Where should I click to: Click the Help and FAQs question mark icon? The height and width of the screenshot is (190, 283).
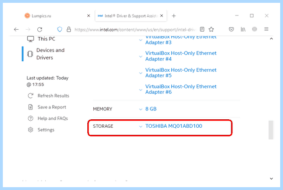click(x=31, y=118)
